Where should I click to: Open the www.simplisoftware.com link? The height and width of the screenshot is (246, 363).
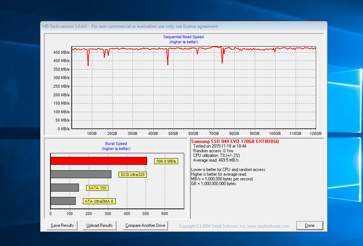click(268, 226)
